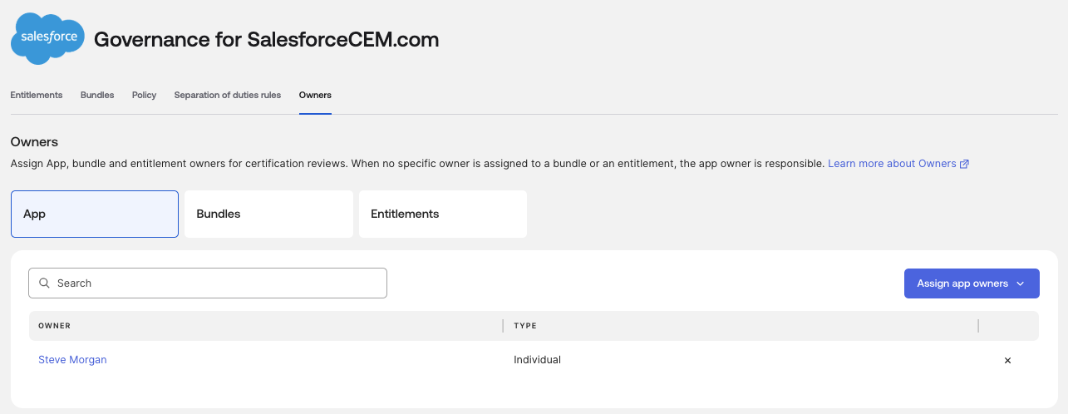Select the App owner type card
1068x414 pixels.
95,214
